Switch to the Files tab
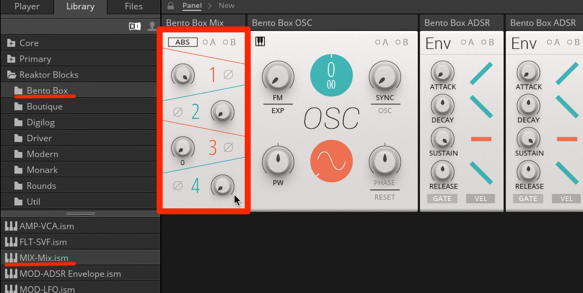 [x=134, y=6]
